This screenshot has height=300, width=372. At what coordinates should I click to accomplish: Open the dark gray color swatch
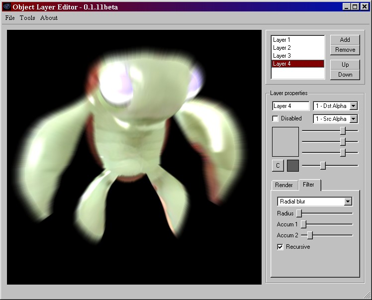click(293, 166)
